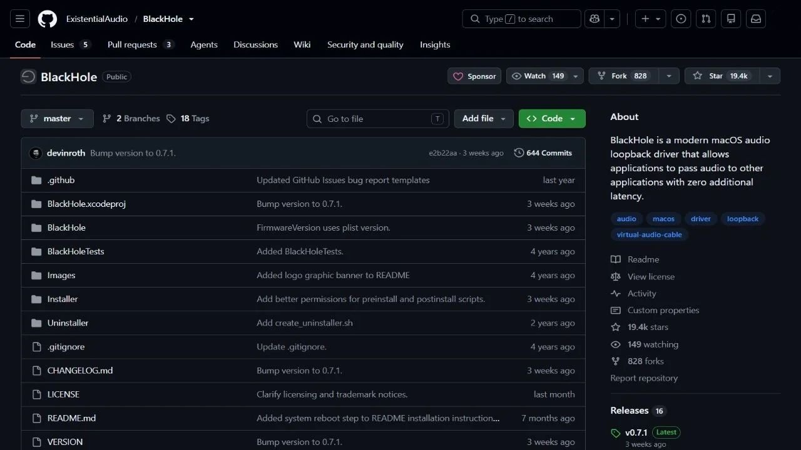Viewport: 801px width, 450px height.
Task: Click the file icon beside .gitignore
Action: click(x=36, y=347)
